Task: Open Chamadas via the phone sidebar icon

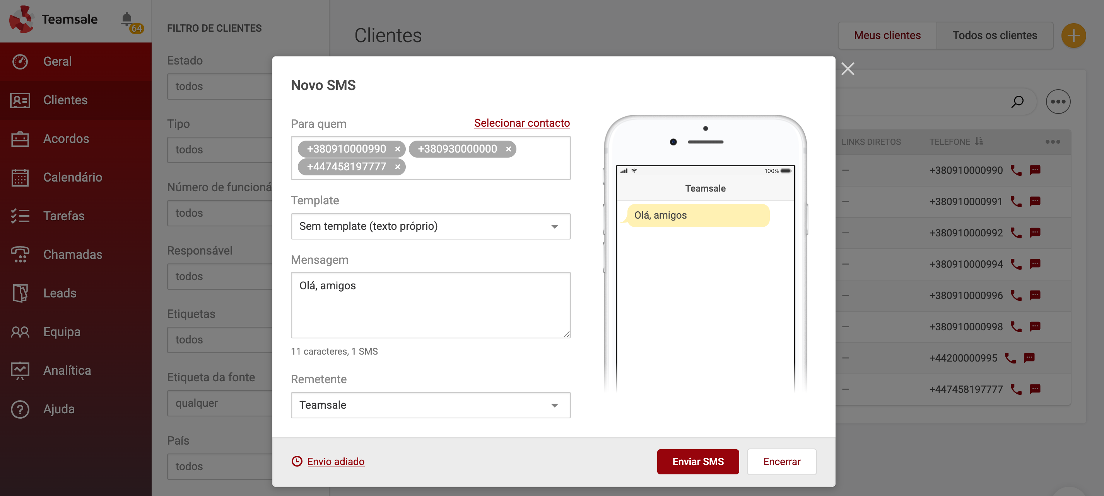Action: pos(20,254)
